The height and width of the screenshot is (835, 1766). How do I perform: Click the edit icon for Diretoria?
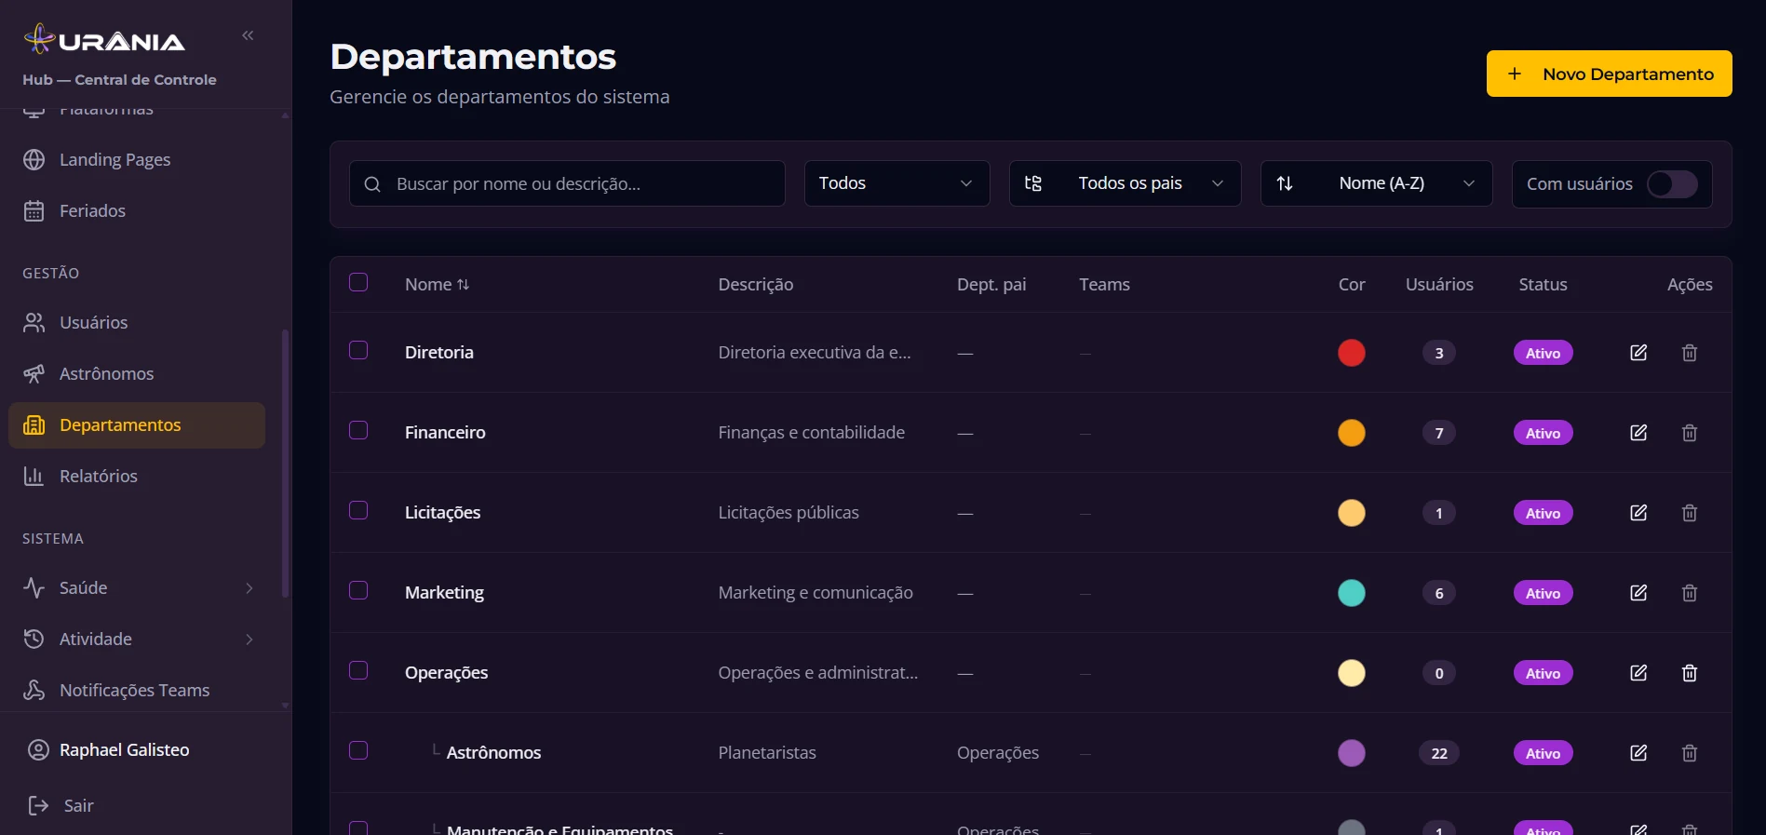pos(1638,353)
